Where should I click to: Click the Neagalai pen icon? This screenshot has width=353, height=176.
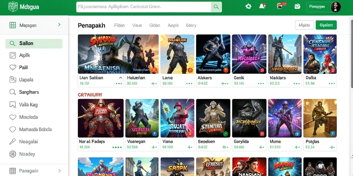point(13,142)
